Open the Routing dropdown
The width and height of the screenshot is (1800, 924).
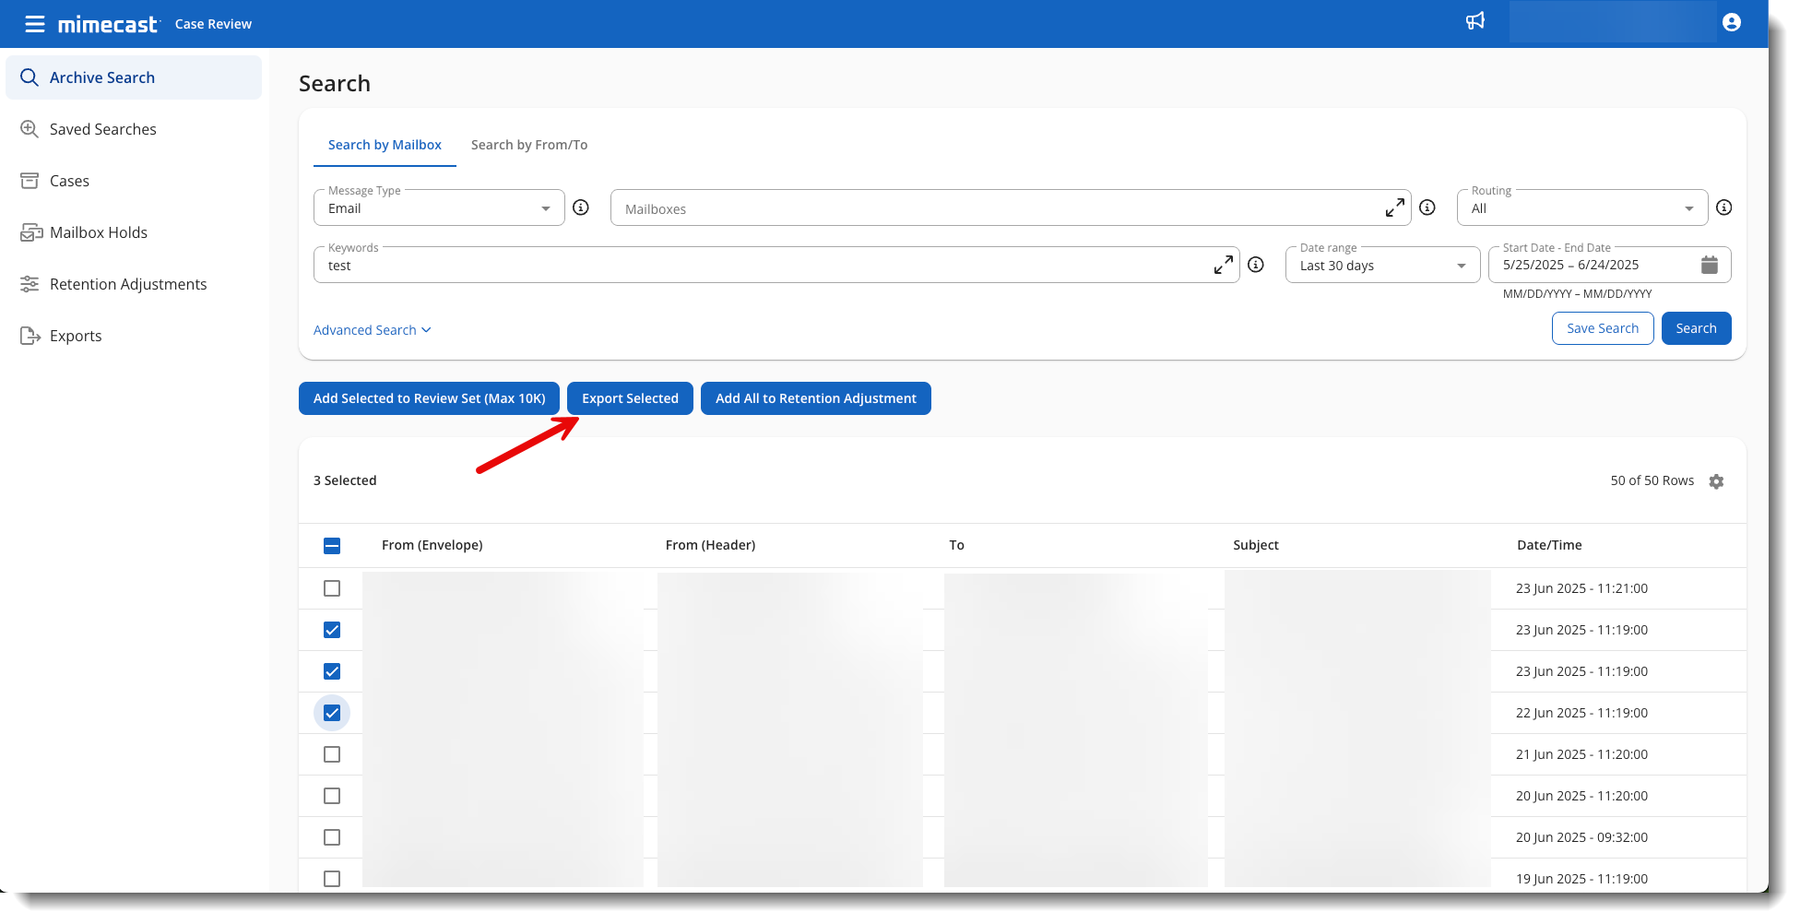1581,208
